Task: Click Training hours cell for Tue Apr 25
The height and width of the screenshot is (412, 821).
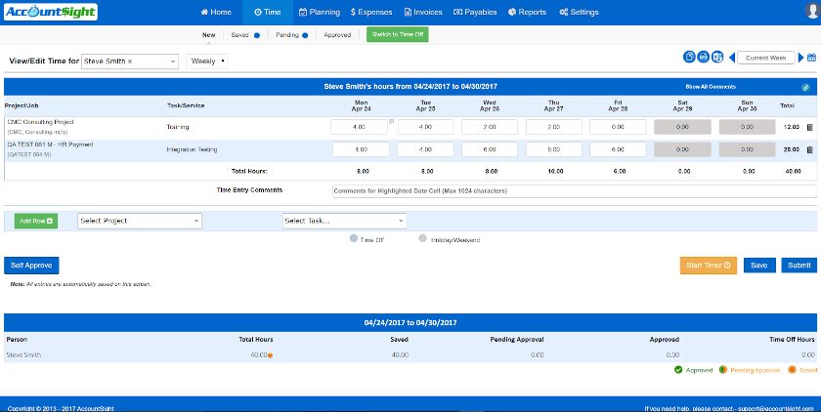Action: 426,127
